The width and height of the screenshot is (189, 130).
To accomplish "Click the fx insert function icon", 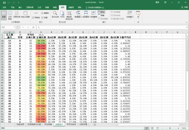I will coord(33,27).
